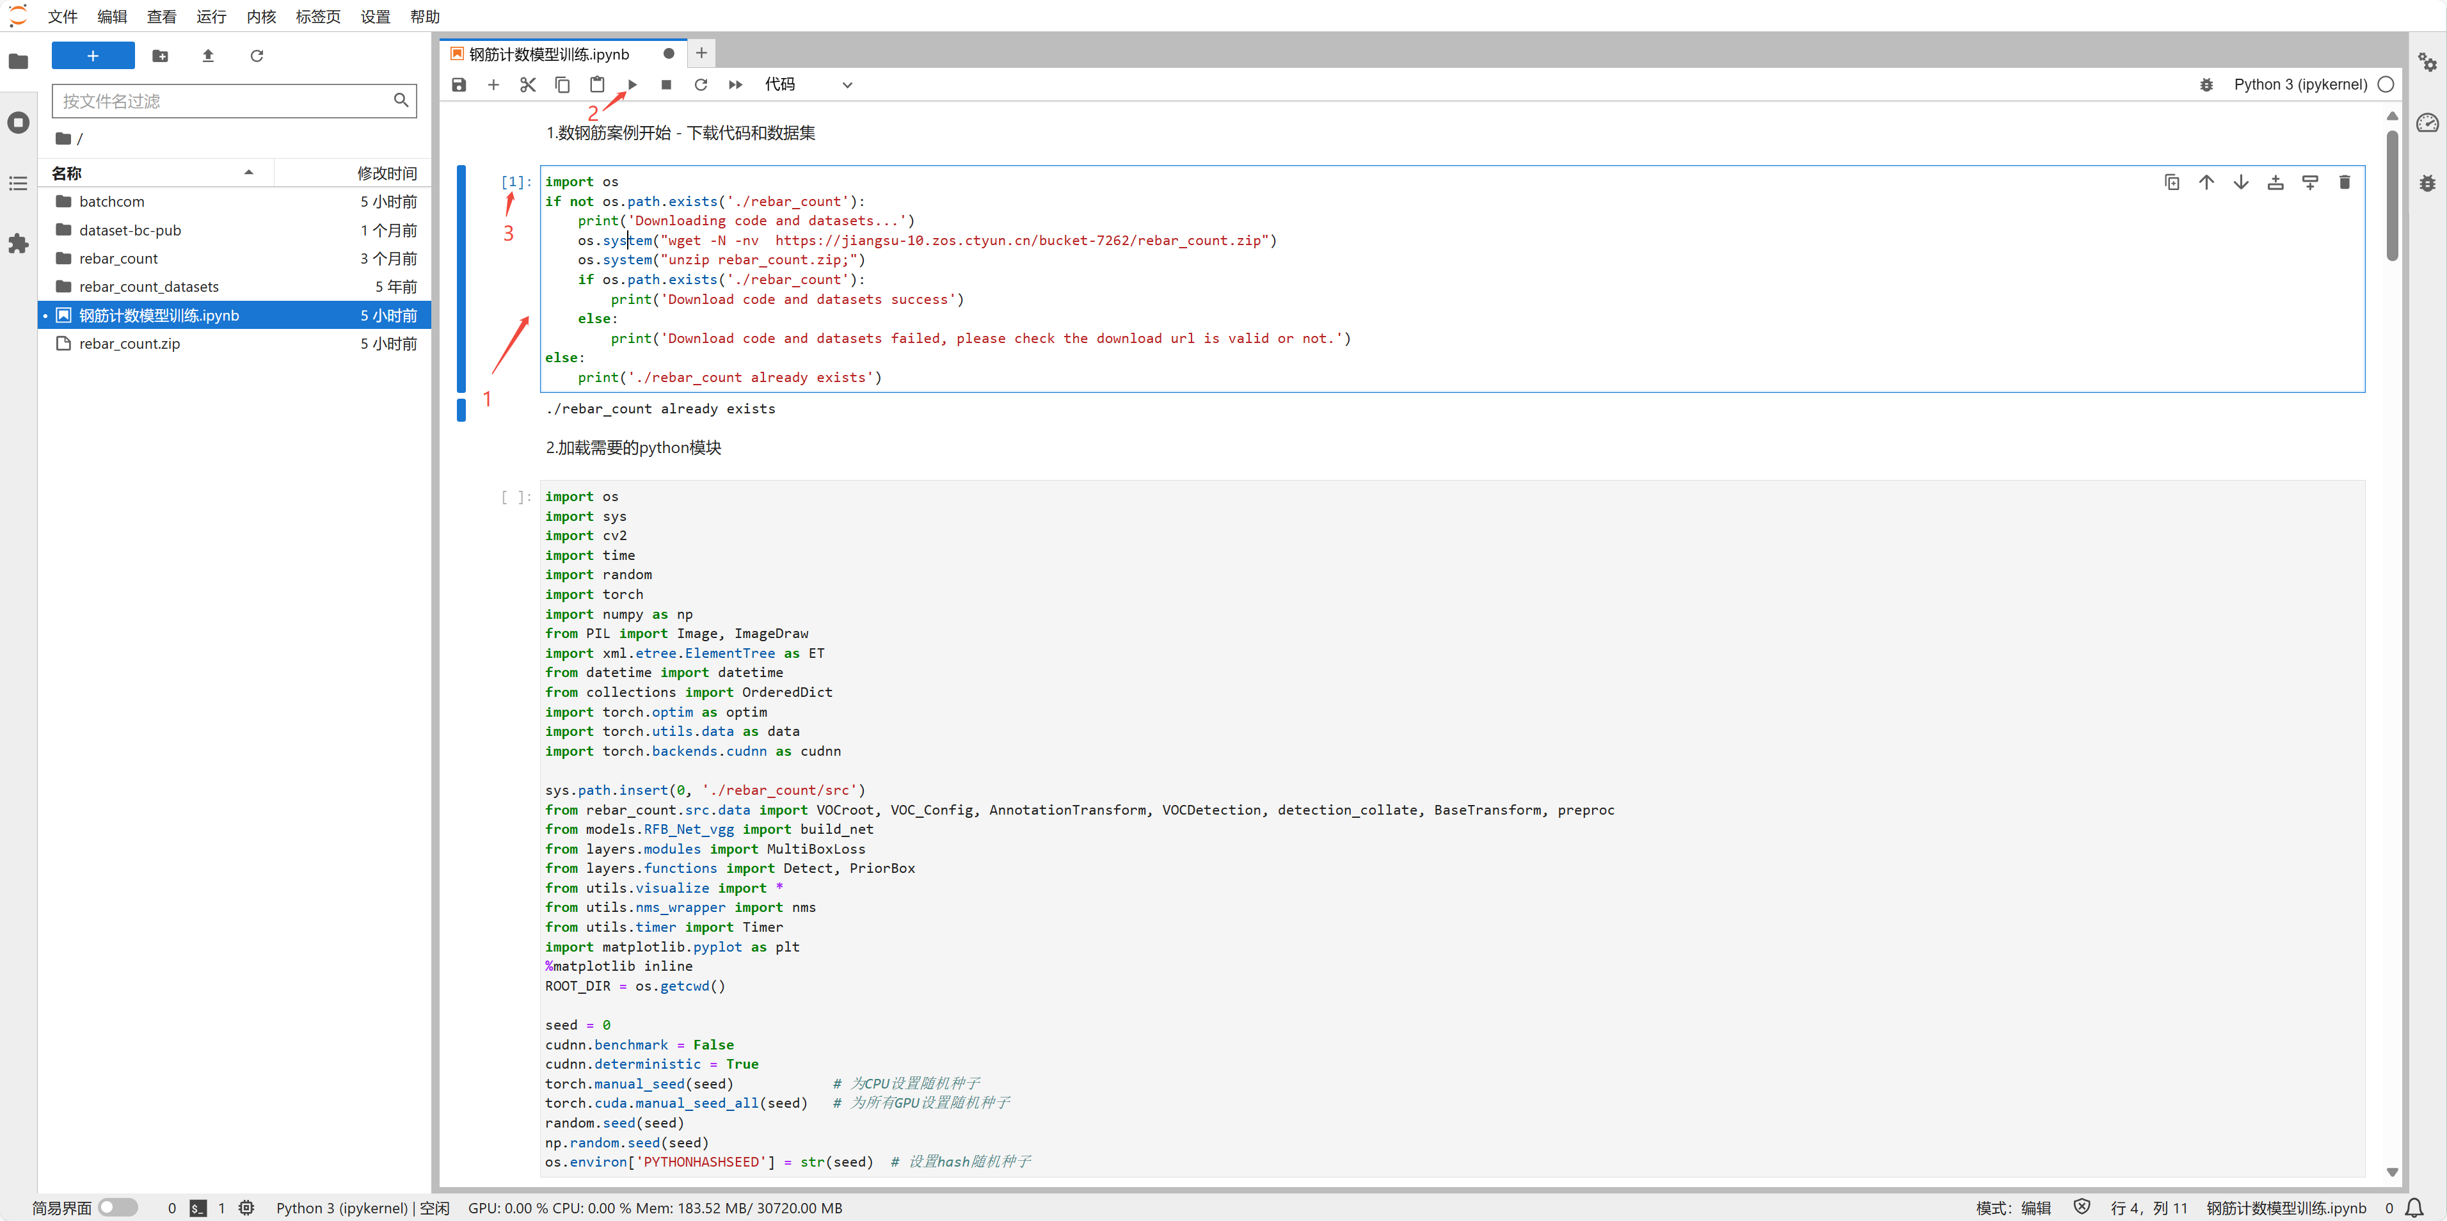2447x1221 pixels.
Task: Open the running terminals and kernels panel
Action: pyautogui.click(x=18, y=123)
